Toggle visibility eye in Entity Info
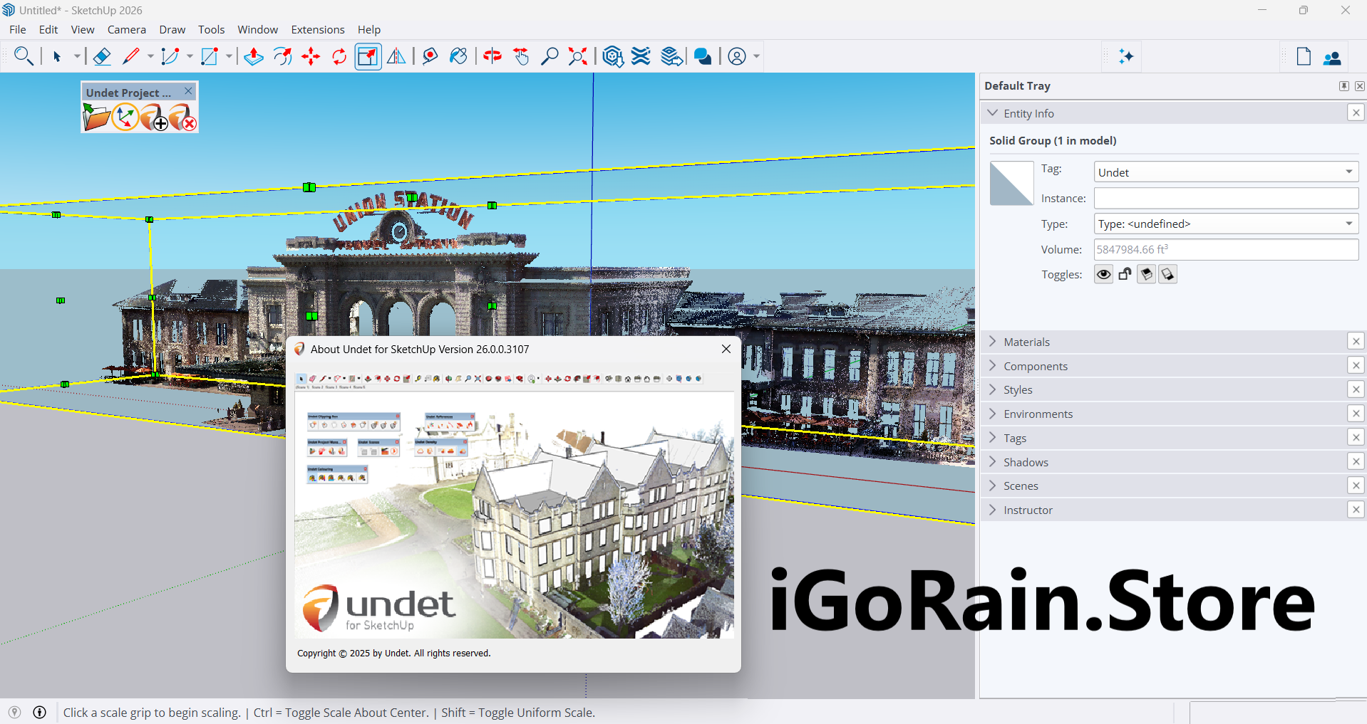1367x724 pixels. (x=1103, y=274)
